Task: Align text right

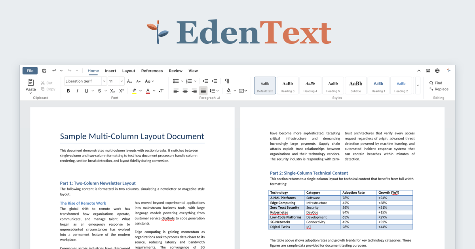Action: (194, 91)
